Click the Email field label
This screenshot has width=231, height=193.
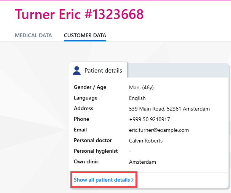(x=80, y=130)
